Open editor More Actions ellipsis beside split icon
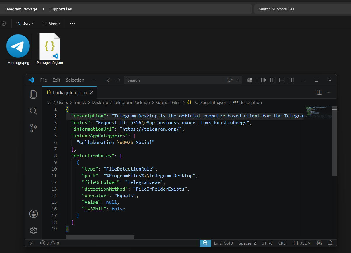This screenshot has height=253, width=351. [329, 92]
